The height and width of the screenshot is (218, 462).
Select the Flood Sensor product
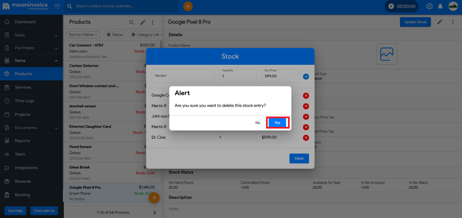112,152
